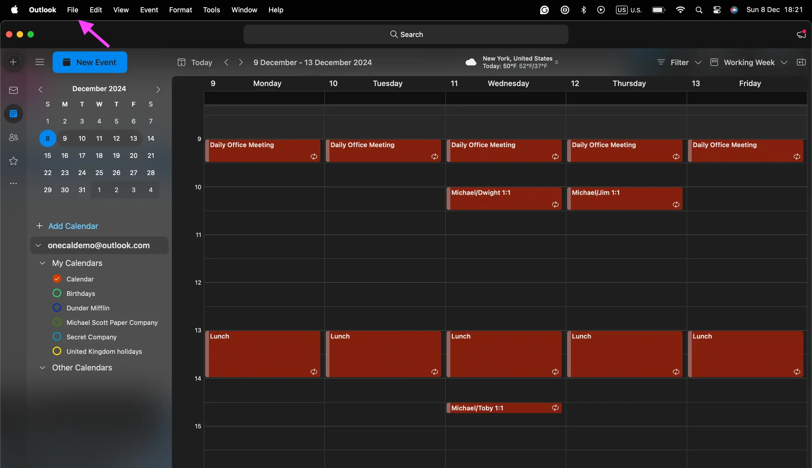Enable the Birthdays calendar
Image resolution: width=812 pixels, height=468 pixels.
coord(57,293)
